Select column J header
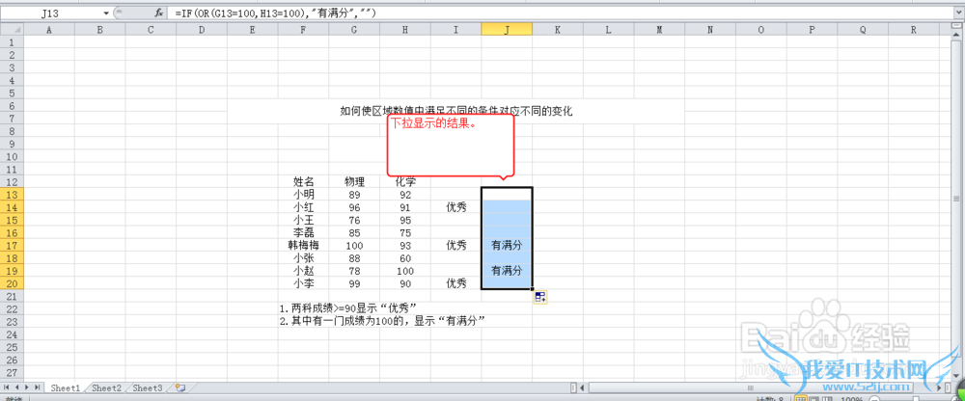 point(507,30)
